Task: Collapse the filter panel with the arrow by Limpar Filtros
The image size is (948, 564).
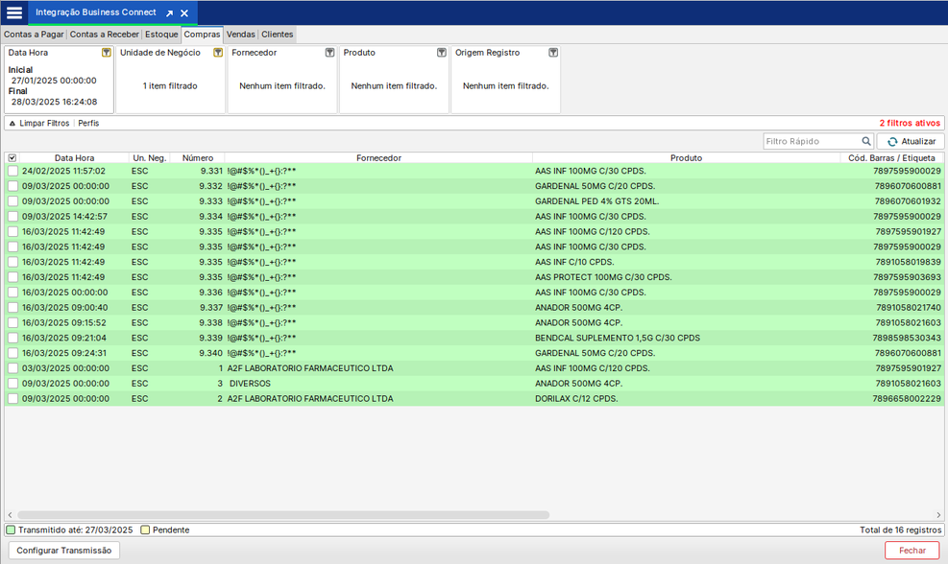Action: pos(12,124)
